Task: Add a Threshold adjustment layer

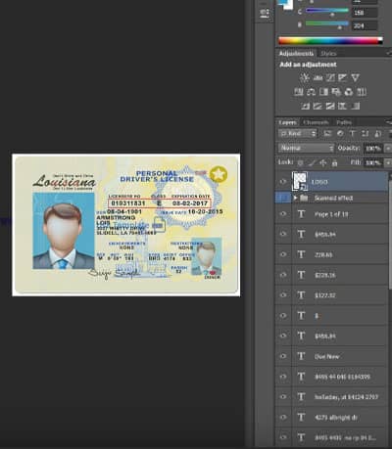Action: pyautogui.click(x=330, y=106)
